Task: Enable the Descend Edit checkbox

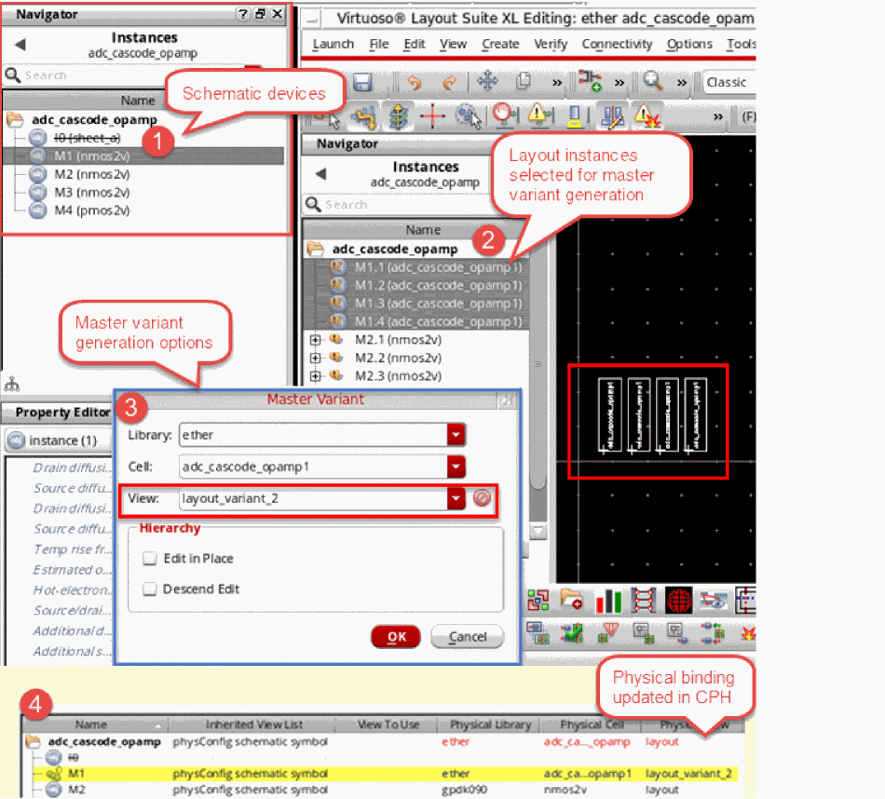Action: (149, 589)
